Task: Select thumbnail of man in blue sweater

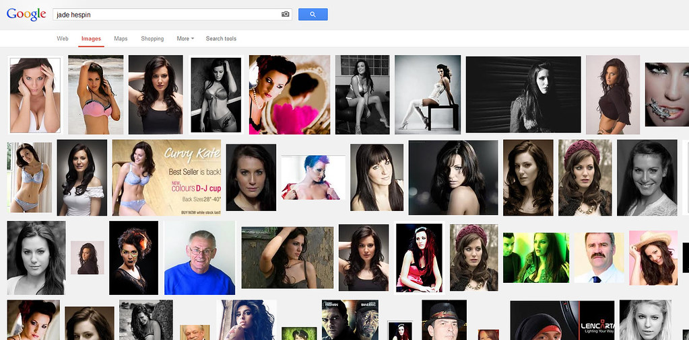Action: pyautogui.click(x=199, y=258)
